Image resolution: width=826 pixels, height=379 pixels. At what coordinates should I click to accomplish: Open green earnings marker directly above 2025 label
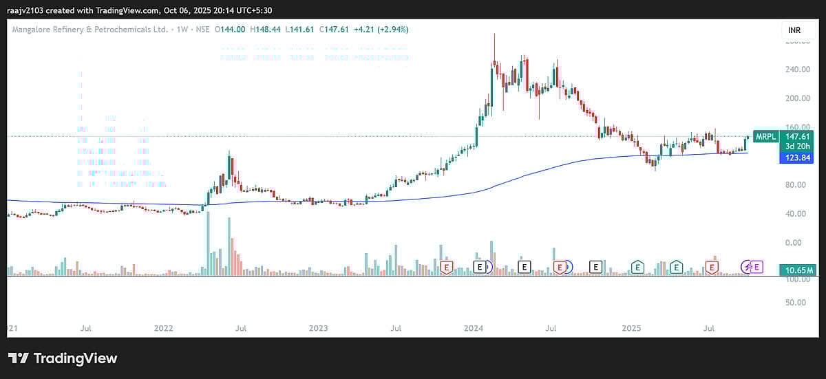coord(638,267)
